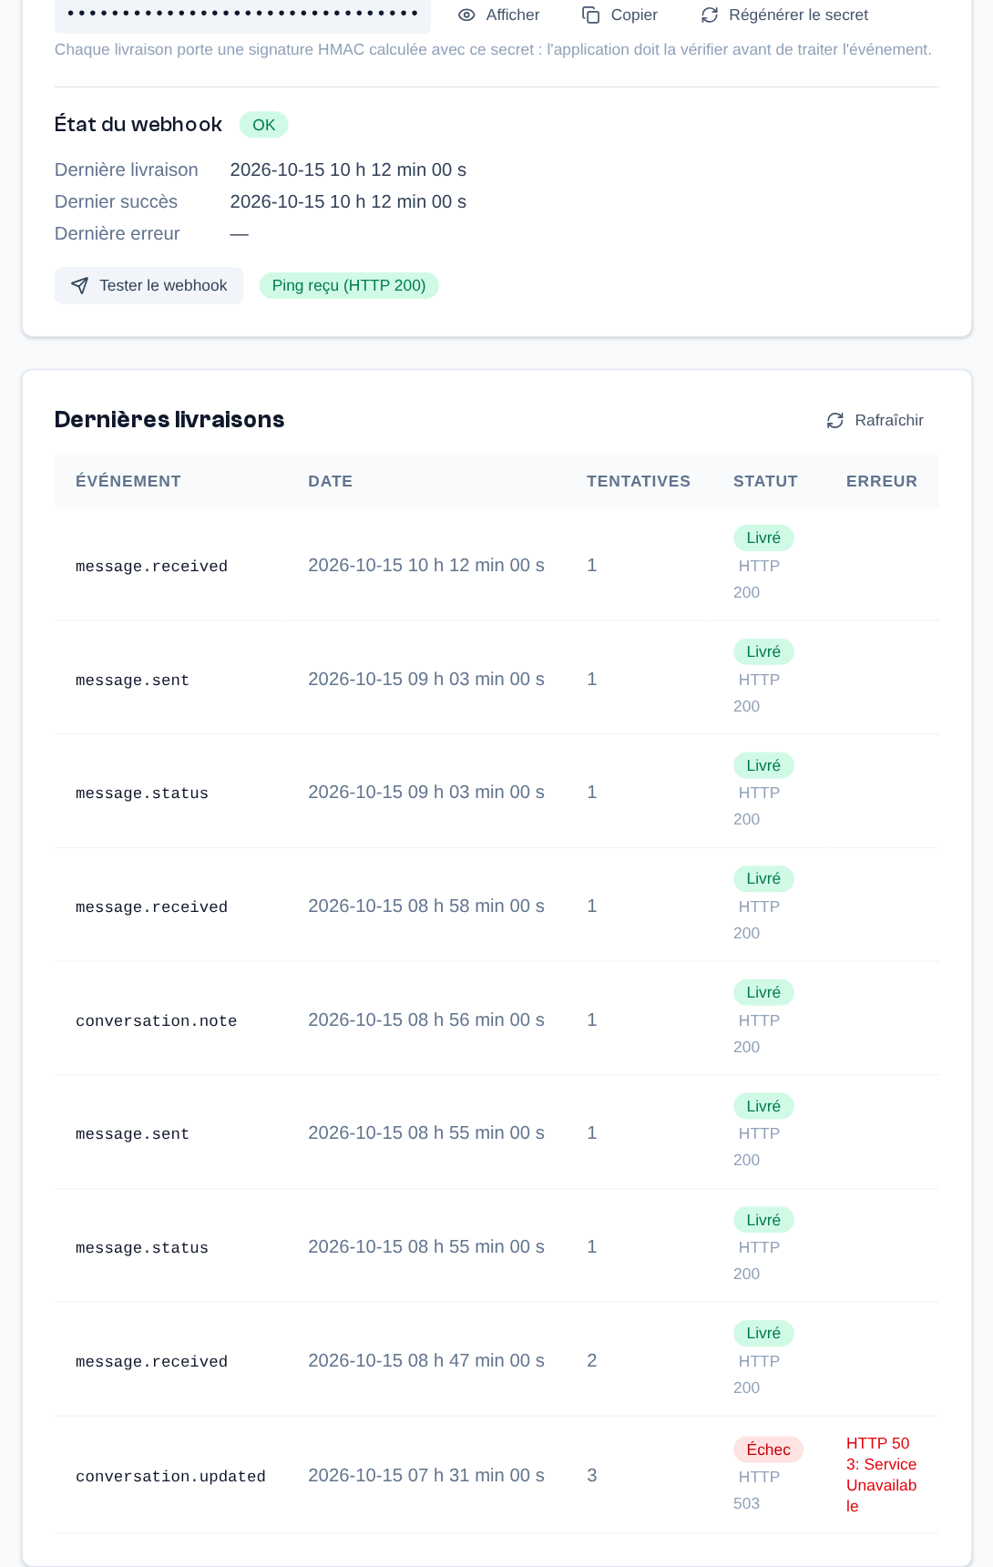Click the Tester le webhook label
The height and width of the screenshot is (1567, 993).
coord(163,286)
